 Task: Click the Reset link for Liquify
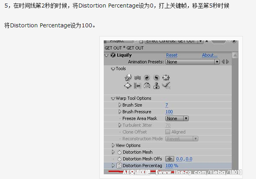tap(172, 55)
